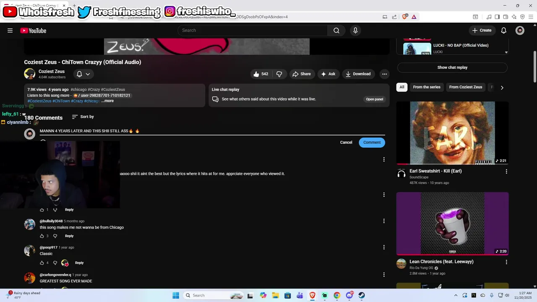537x302 pixels.
Task: Open menu for @poop917 comment
Action: pos(384,247)
